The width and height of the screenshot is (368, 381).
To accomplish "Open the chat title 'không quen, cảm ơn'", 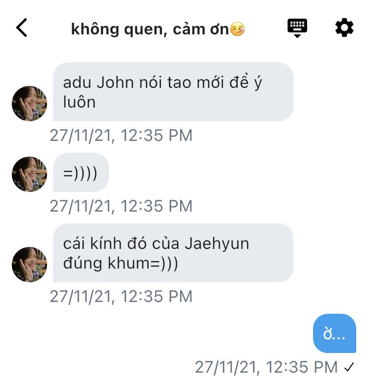I will [150, 29].
